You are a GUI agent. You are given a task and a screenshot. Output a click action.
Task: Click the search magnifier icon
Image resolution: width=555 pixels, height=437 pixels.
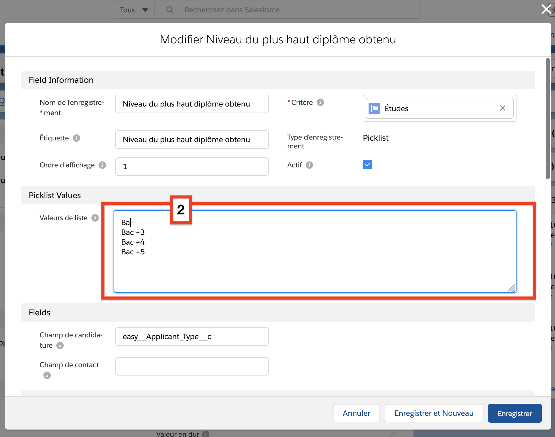170,10
